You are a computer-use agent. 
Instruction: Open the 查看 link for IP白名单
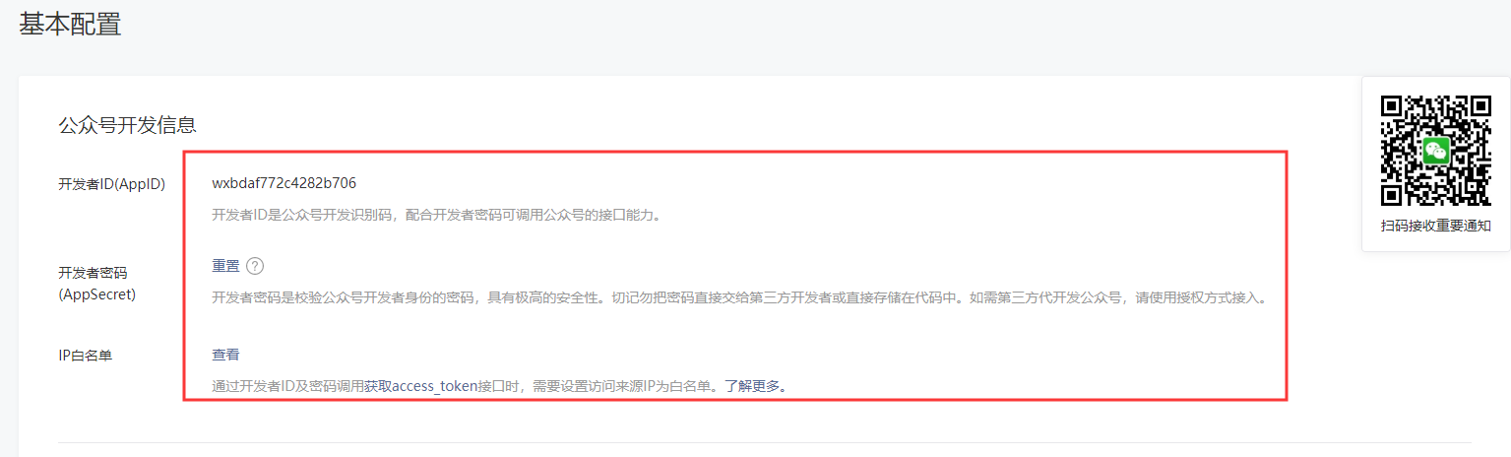(x=226, y=355)
